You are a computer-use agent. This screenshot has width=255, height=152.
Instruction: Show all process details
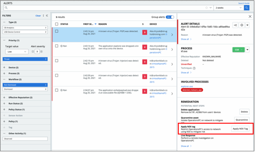(x=186, y=72)
